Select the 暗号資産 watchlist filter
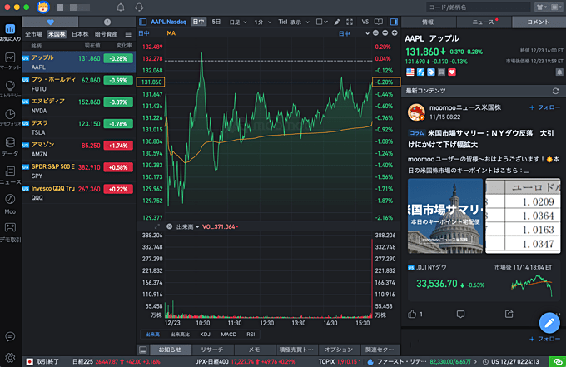 [107, 34]
